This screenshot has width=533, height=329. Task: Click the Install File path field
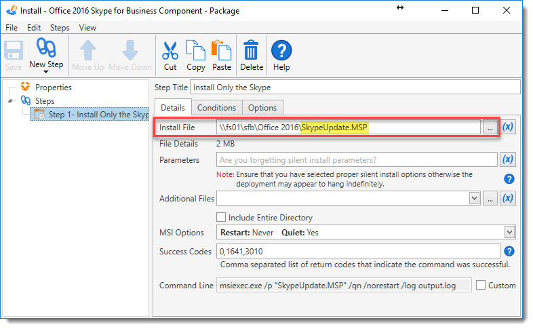tap(349, 128)
